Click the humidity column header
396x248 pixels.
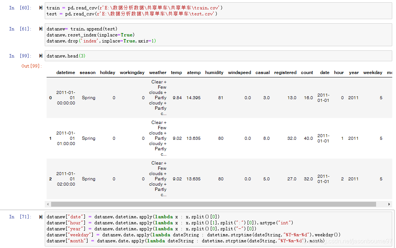(214, 73)
